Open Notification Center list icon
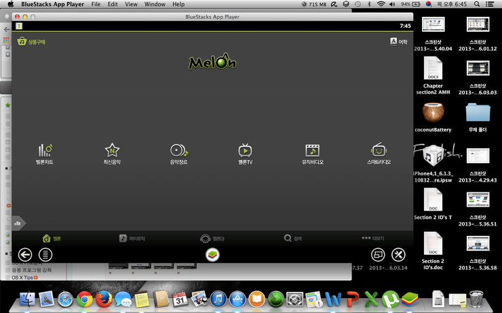 [x=490, y=4]
